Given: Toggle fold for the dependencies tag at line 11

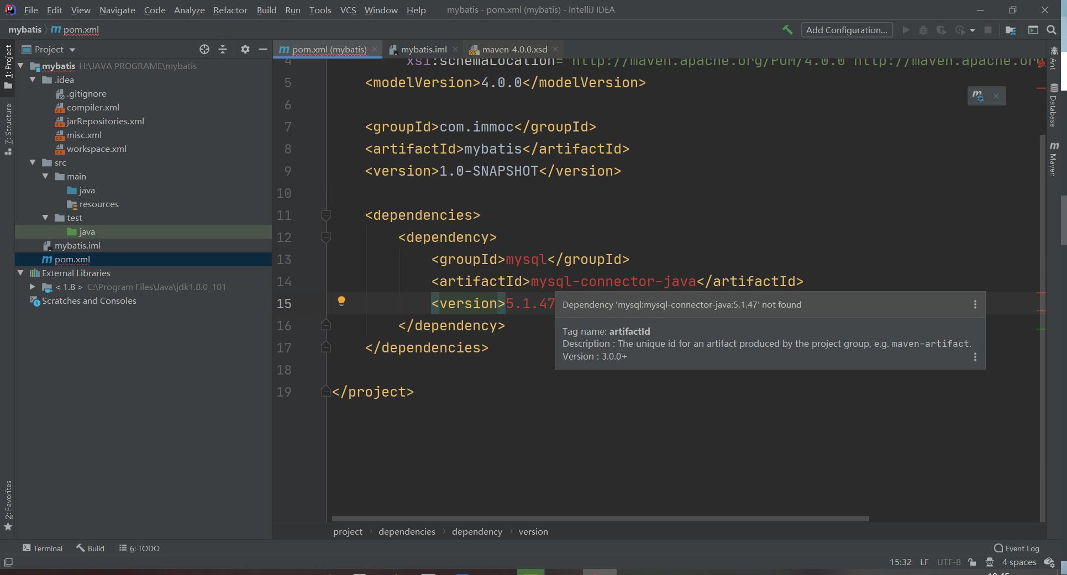Looking at the screenshot, I should coord(326,215).
